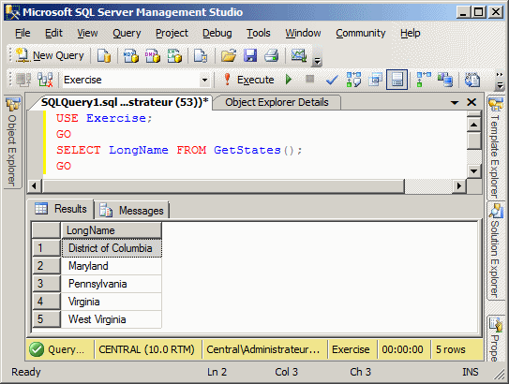The width and height of the screenshot is (509, 384).
Task: Click CENTRAL (10.0 RTM) status entry
Action: pos(147,349)
